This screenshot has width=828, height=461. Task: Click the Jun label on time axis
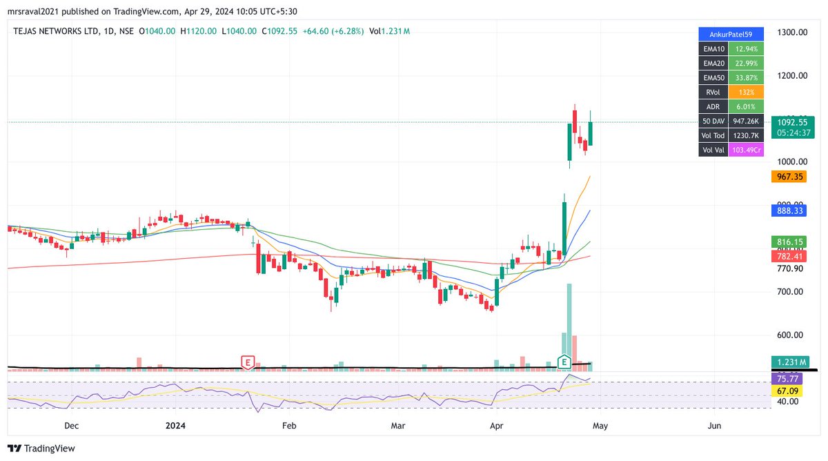[715, 426]
